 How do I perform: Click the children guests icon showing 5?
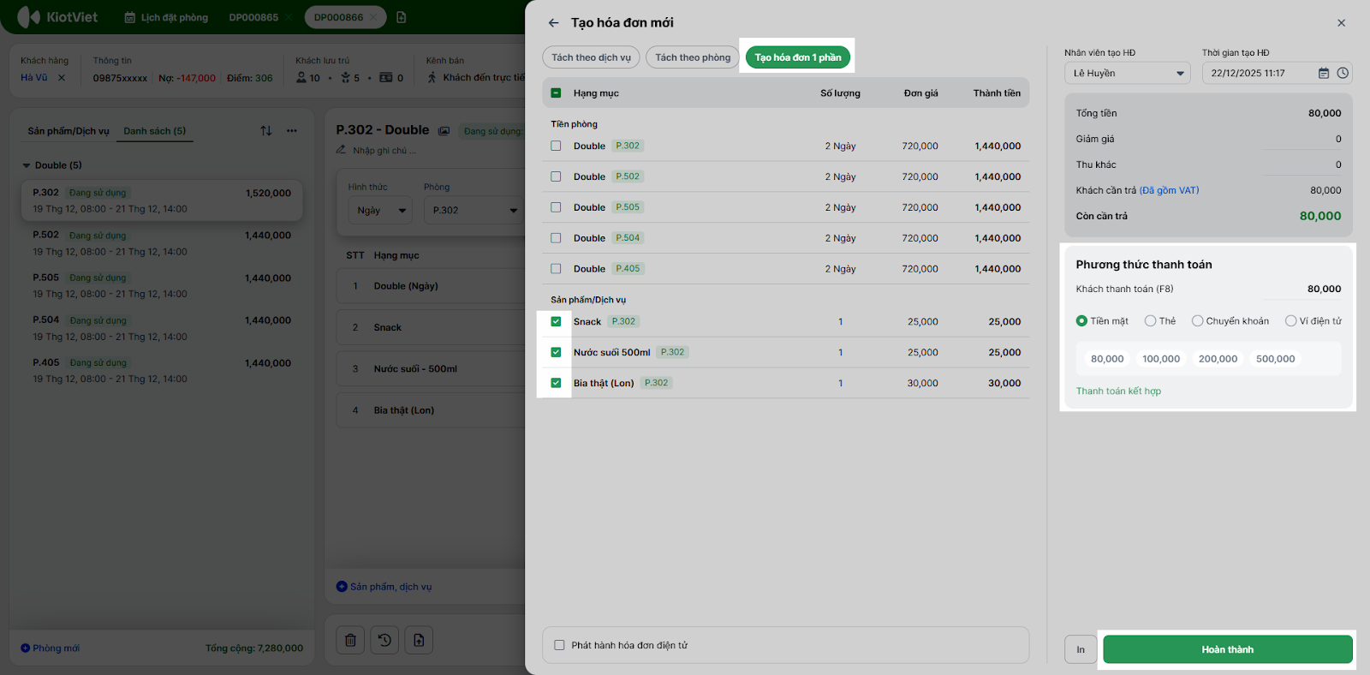pos(346,78)
